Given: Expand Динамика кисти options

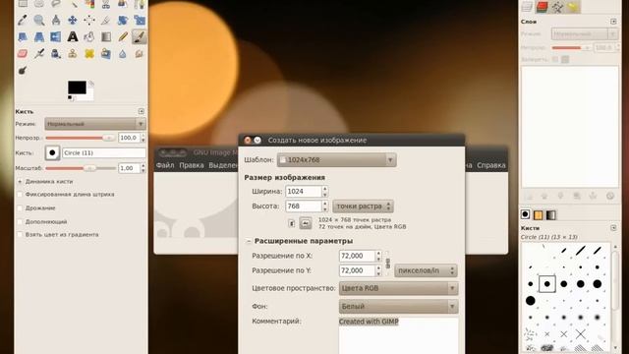Looking at the screenshot, I should pyautogui.click(x=20, y=181).
